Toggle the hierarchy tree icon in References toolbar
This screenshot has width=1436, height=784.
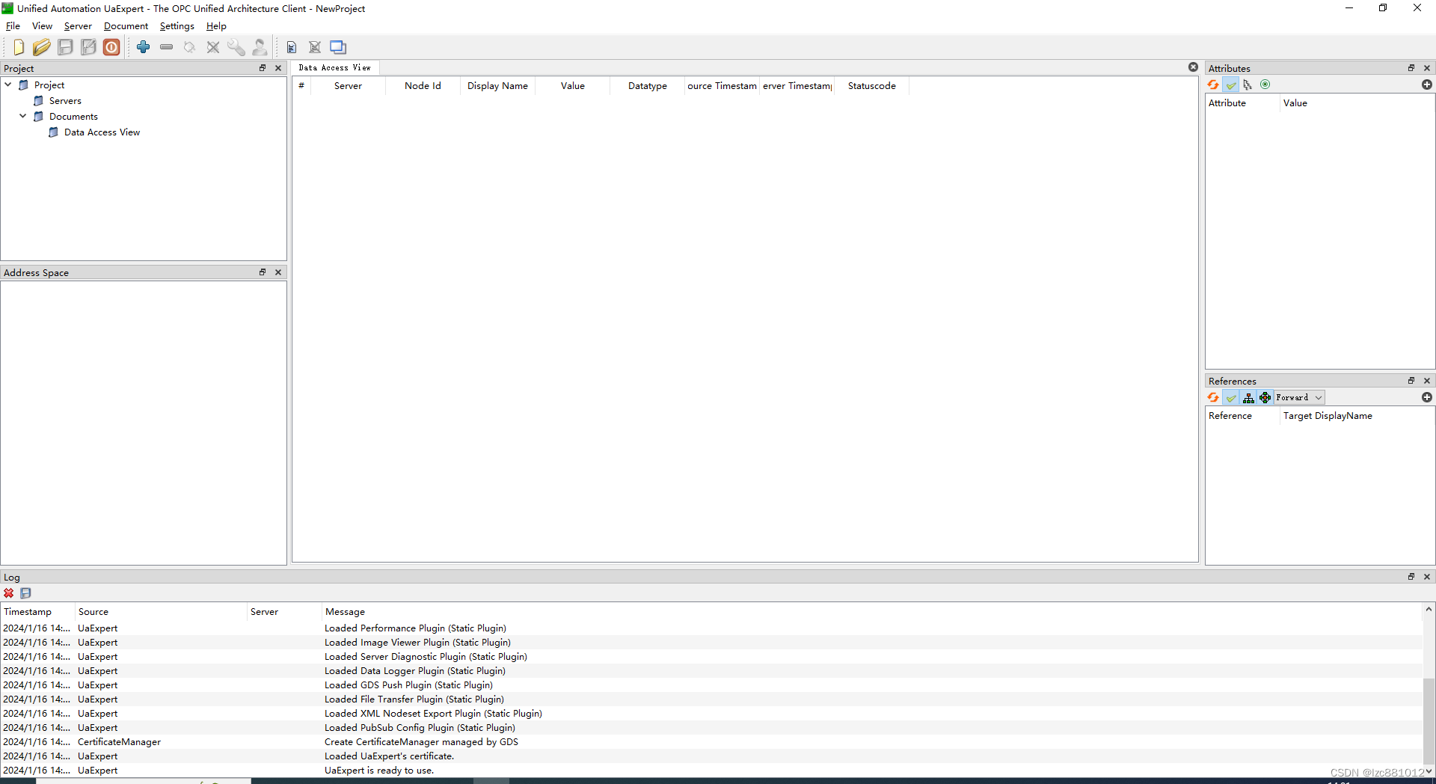point(1248,397)
